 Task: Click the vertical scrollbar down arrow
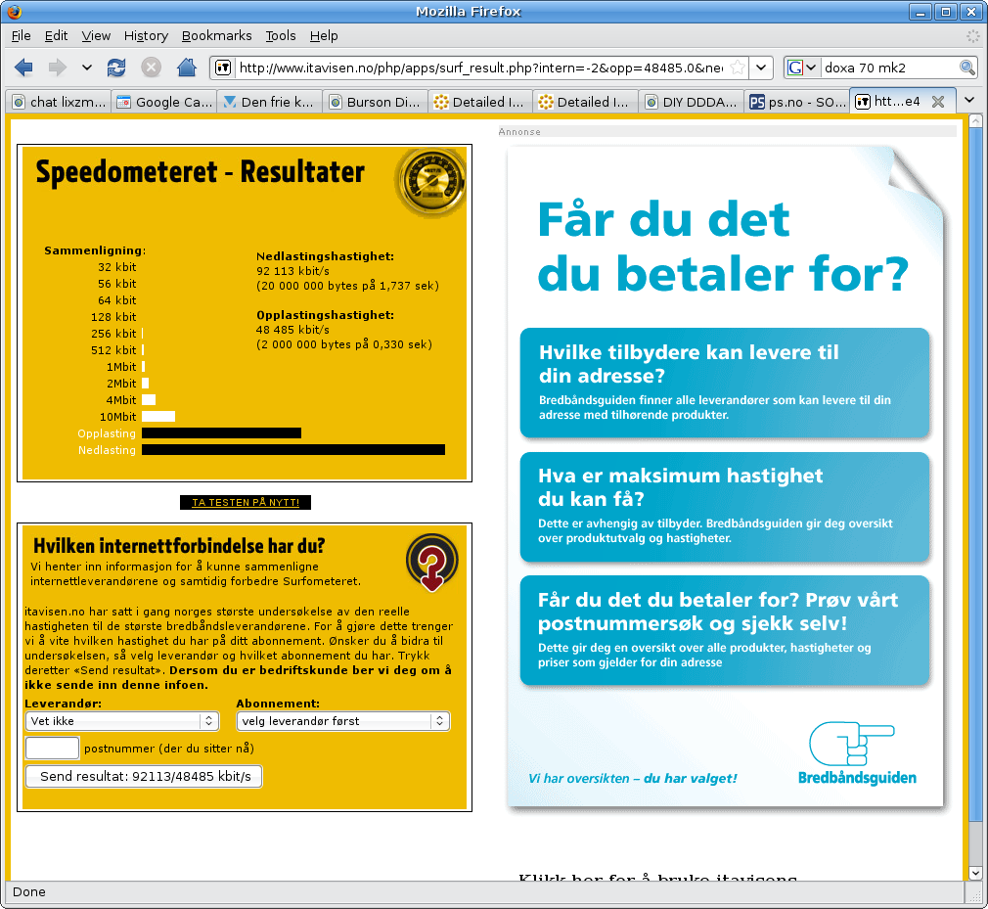(x=975, y=873)
